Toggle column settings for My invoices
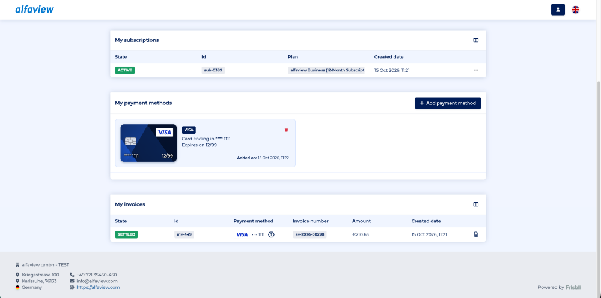The height and width of the screenshot is (298, 601). point(475,204)
